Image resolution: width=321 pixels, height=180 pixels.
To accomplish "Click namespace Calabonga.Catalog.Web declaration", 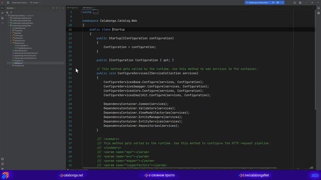I will 109,21.
